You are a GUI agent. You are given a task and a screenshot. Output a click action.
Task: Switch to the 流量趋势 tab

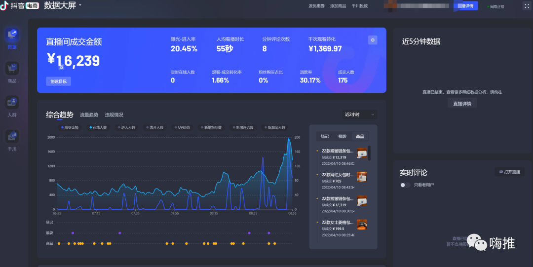tap(89, 115)
